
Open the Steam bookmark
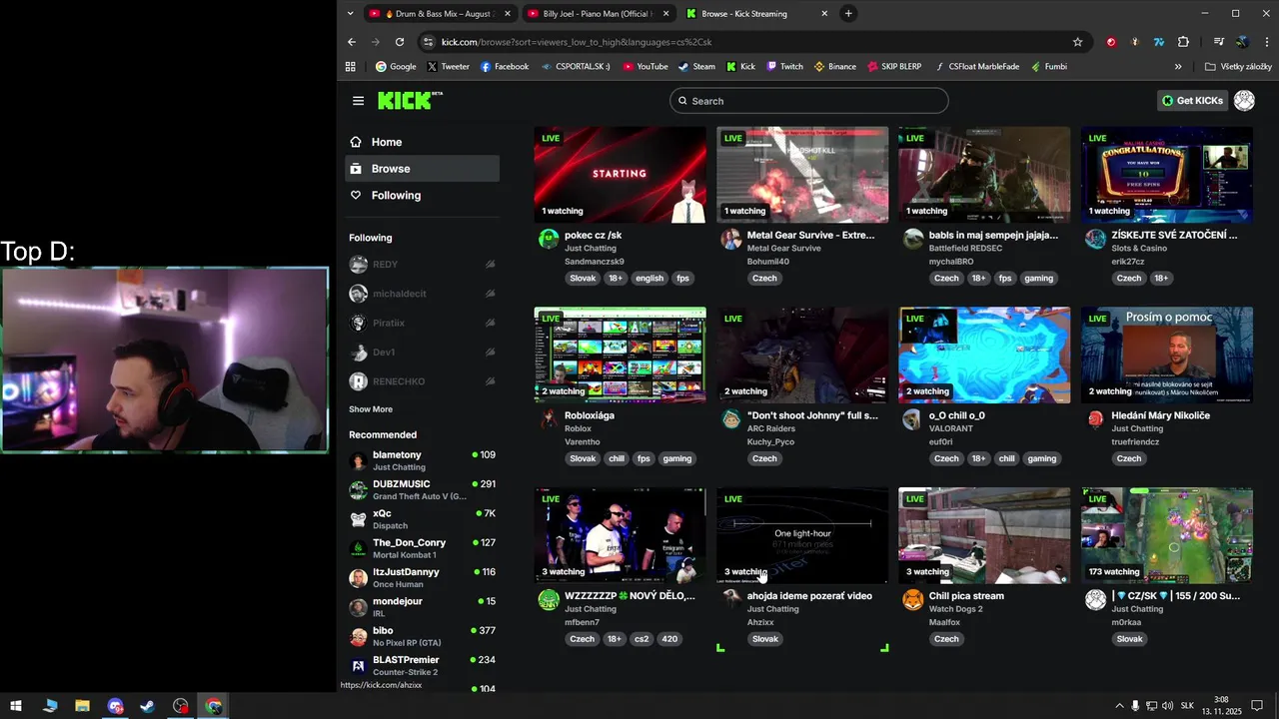[696, 67]
